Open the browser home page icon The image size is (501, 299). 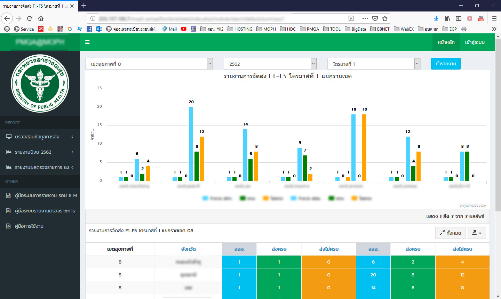pos(41,18)
